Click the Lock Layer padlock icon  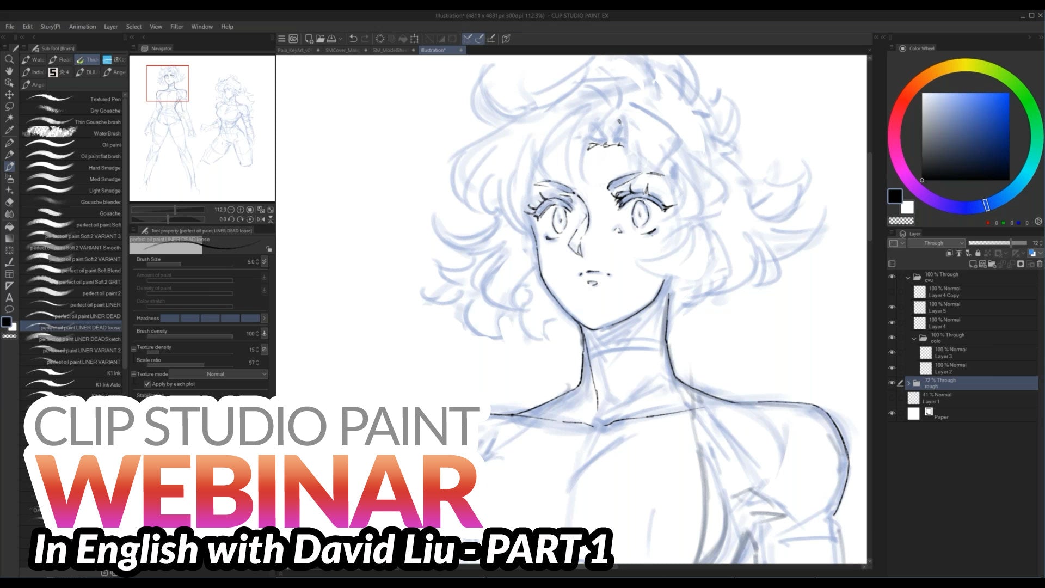pyautogui.click(x=978, y=253)
